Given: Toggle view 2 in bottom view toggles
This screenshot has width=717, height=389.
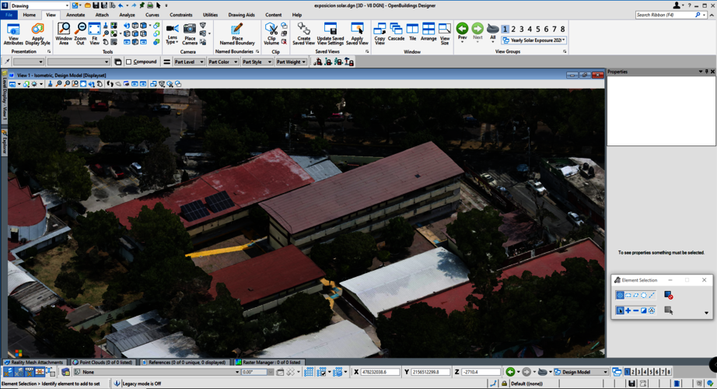Looking at the screenshot, I should (633, 372).
